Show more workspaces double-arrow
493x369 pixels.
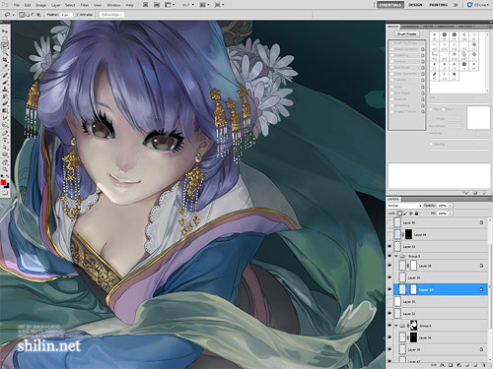coord(456,5)
